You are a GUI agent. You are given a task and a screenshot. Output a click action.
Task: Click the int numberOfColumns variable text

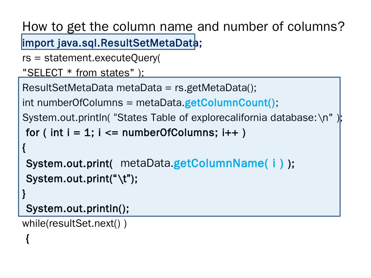(73, 103)
